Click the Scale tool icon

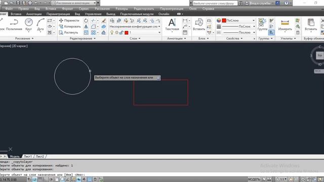[86, 32]
